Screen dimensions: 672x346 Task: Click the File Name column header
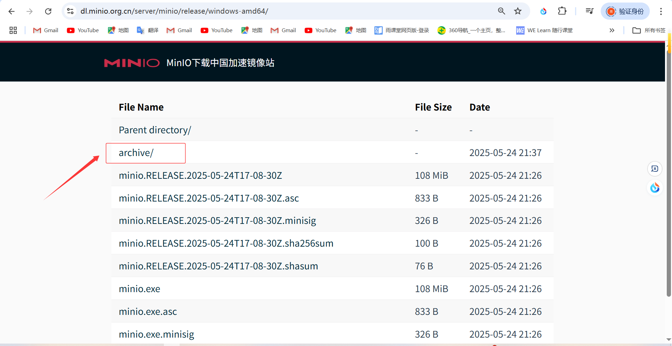click(x=141, y=107)
